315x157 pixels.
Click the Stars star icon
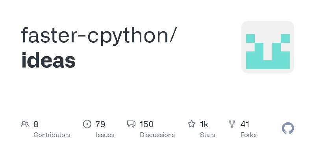[191, 124]
